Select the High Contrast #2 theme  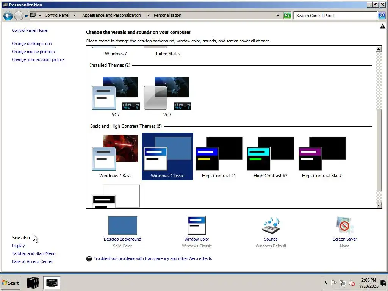point(271,156)
